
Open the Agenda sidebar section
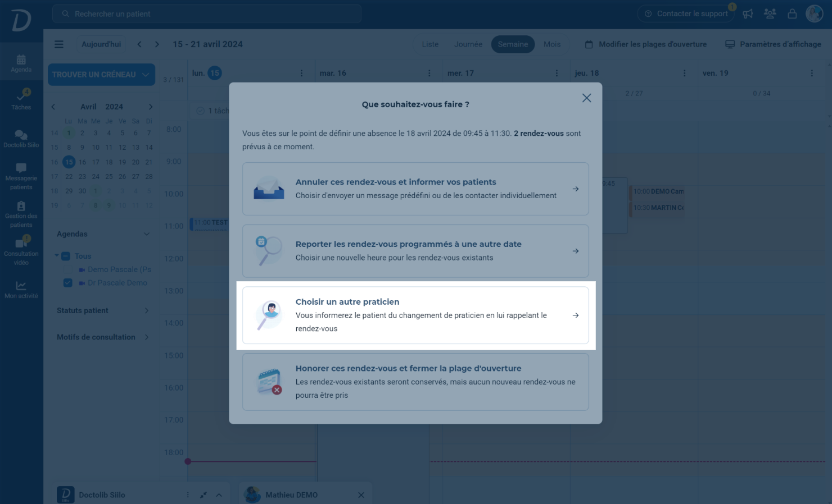(21, 63)
